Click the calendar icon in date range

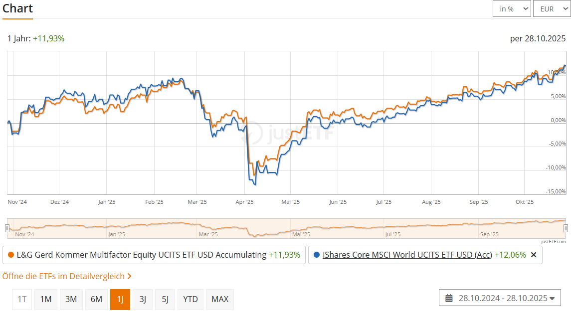(449, 298)
